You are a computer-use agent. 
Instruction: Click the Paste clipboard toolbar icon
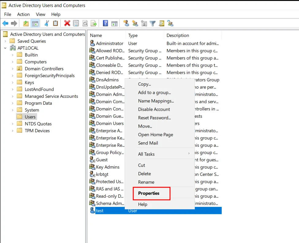55,23
